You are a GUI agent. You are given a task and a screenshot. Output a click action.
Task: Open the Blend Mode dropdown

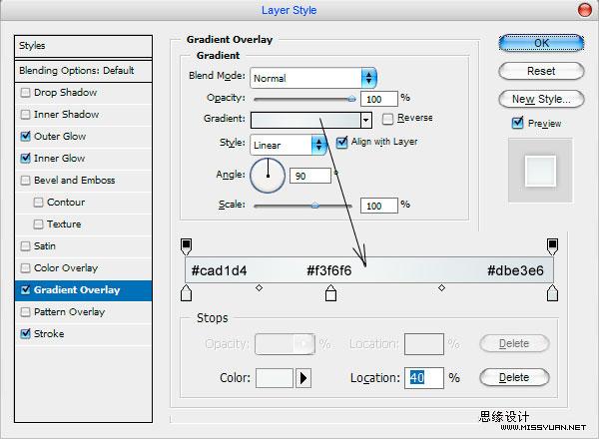313,78
